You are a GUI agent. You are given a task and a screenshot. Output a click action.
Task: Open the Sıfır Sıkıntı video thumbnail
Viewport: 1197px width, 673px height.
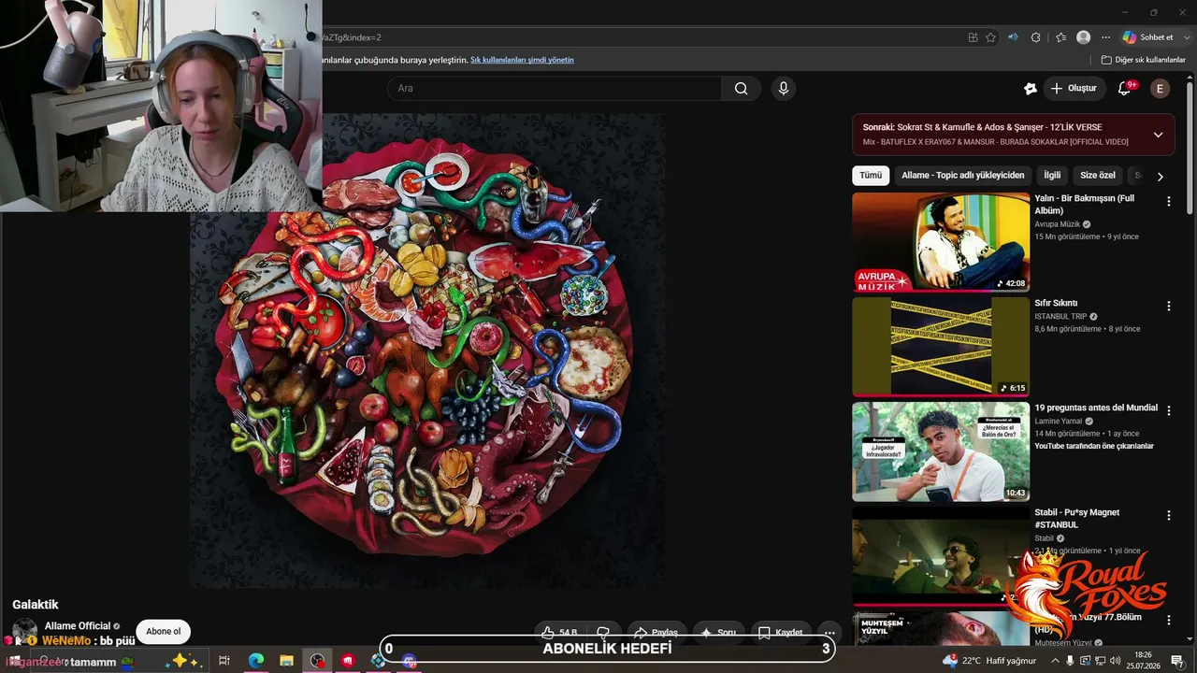(x=941, y=347)
